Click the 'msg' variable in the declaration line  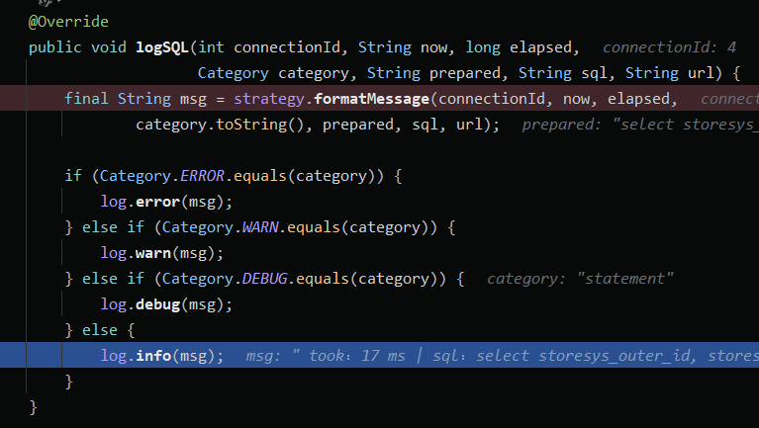point(193,99)
